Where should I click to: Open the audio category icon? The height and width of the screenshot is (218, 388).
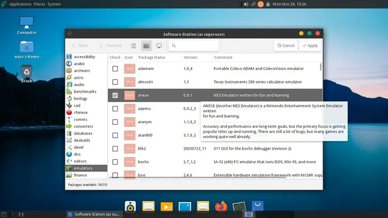(x=69, y=84)
